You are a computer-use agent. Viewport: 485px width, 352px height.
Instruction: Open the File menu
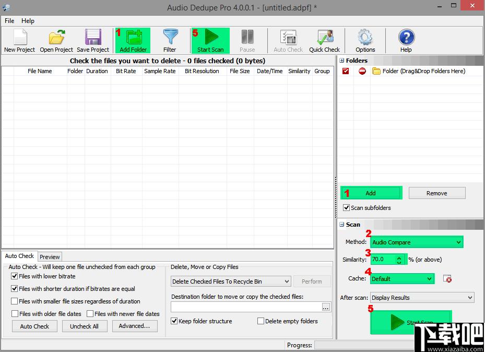point(9,21)
